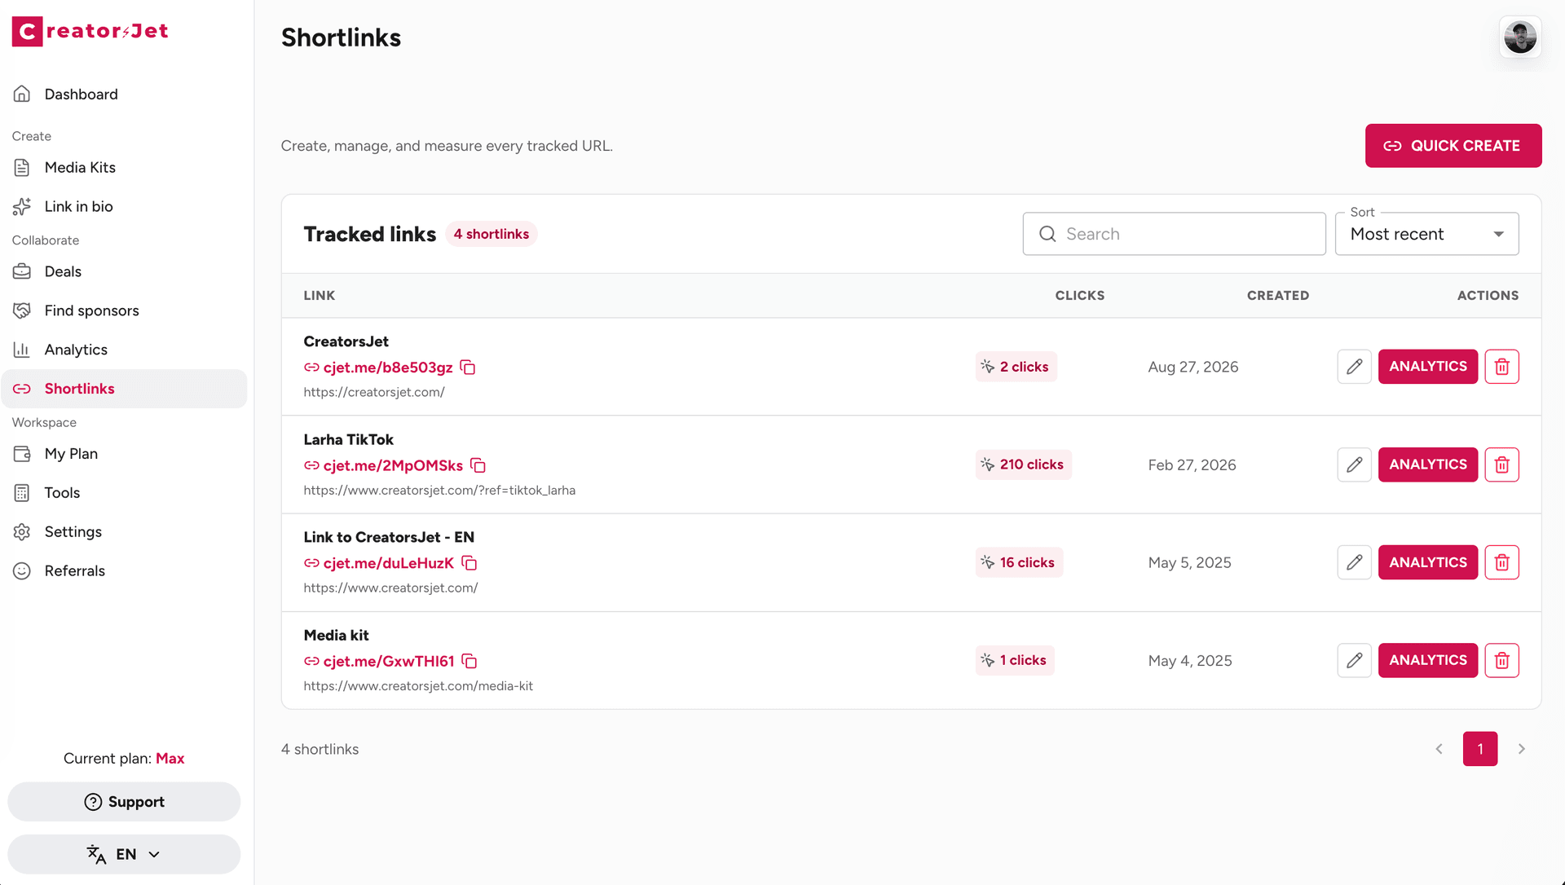Viewport: 1565px width, 885px height.
Task: Select Shortlinks in the sidebar
Action: 124,389
